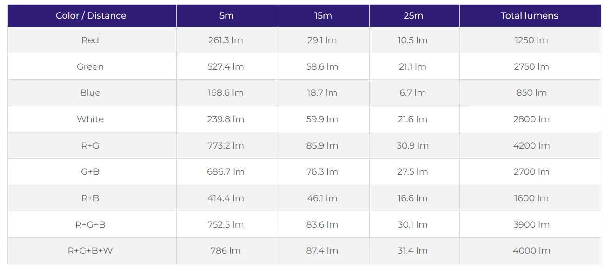Image resolution: width=604 pixels, height=269 pixels.
Task: Click the Color / Distance column header
Action: coord(91,15)
